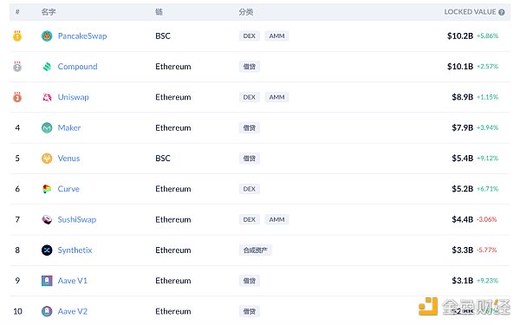The width and height of the screenshot is (520, 325).
Task: Click the Uniswap unicorn logo icon
Action: tap(47, 97)
